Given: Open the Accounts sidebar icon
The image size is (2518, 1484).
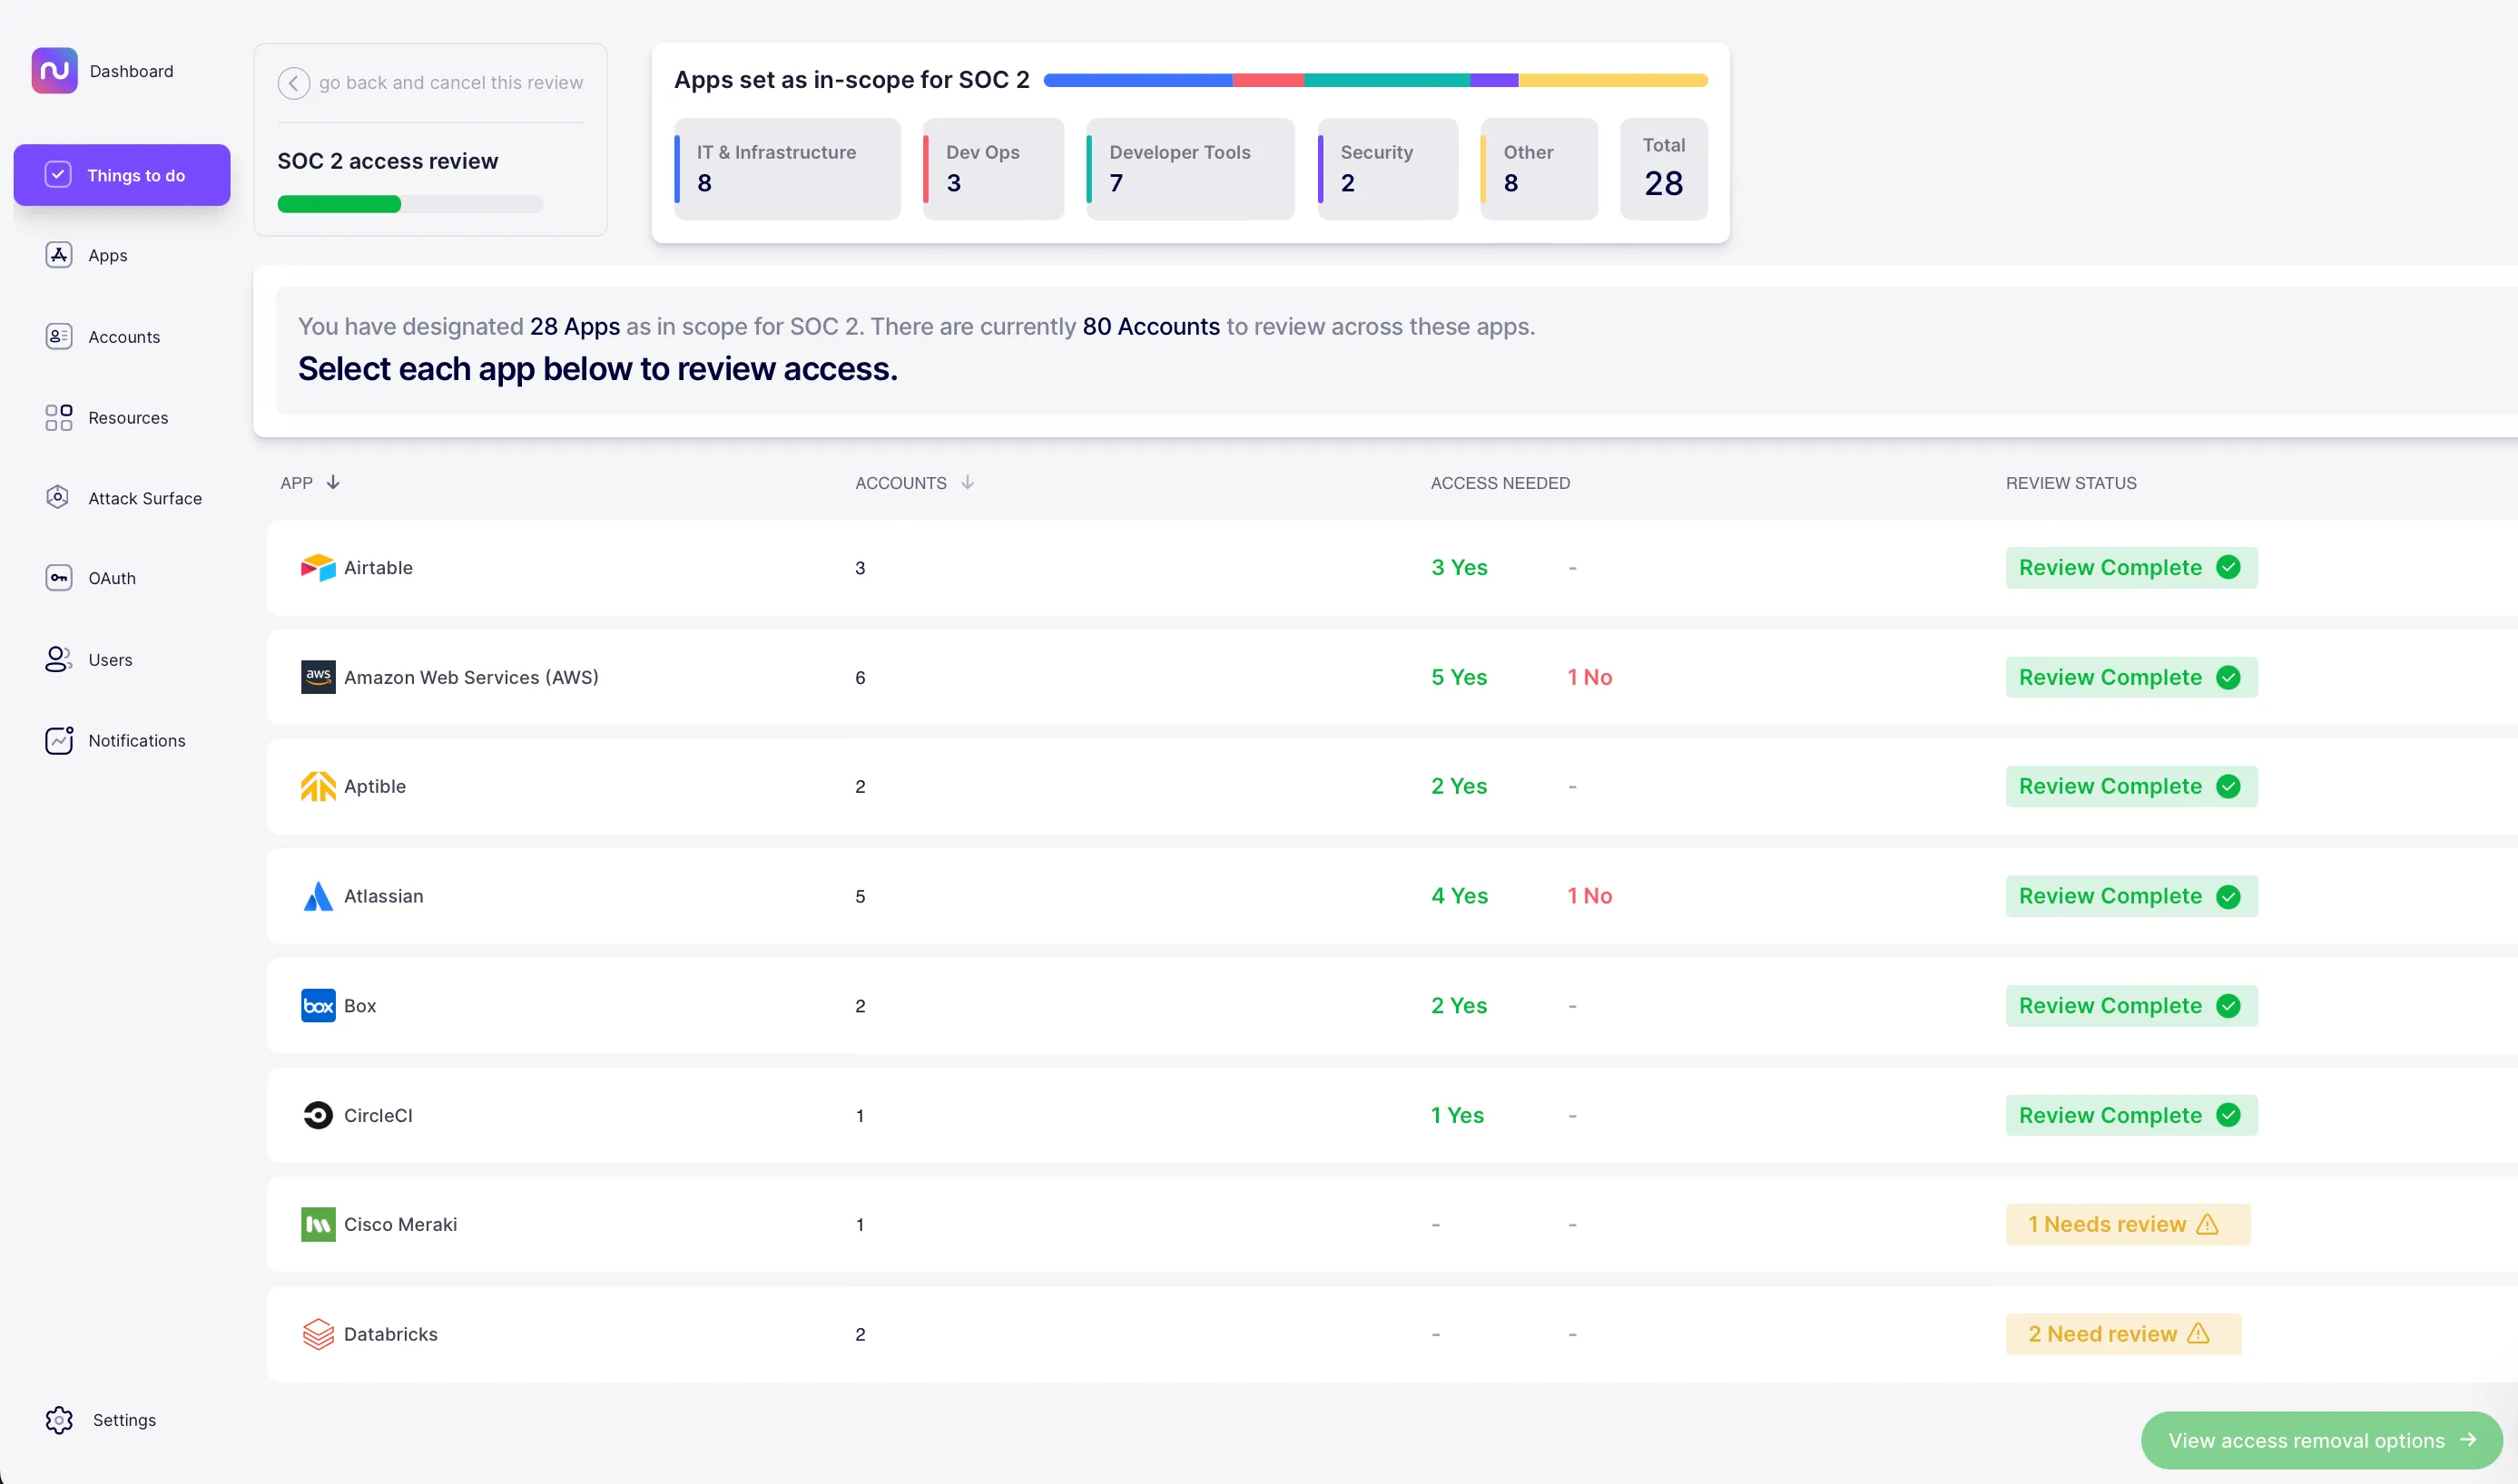Looking at the screenshot, I should 58,336.
